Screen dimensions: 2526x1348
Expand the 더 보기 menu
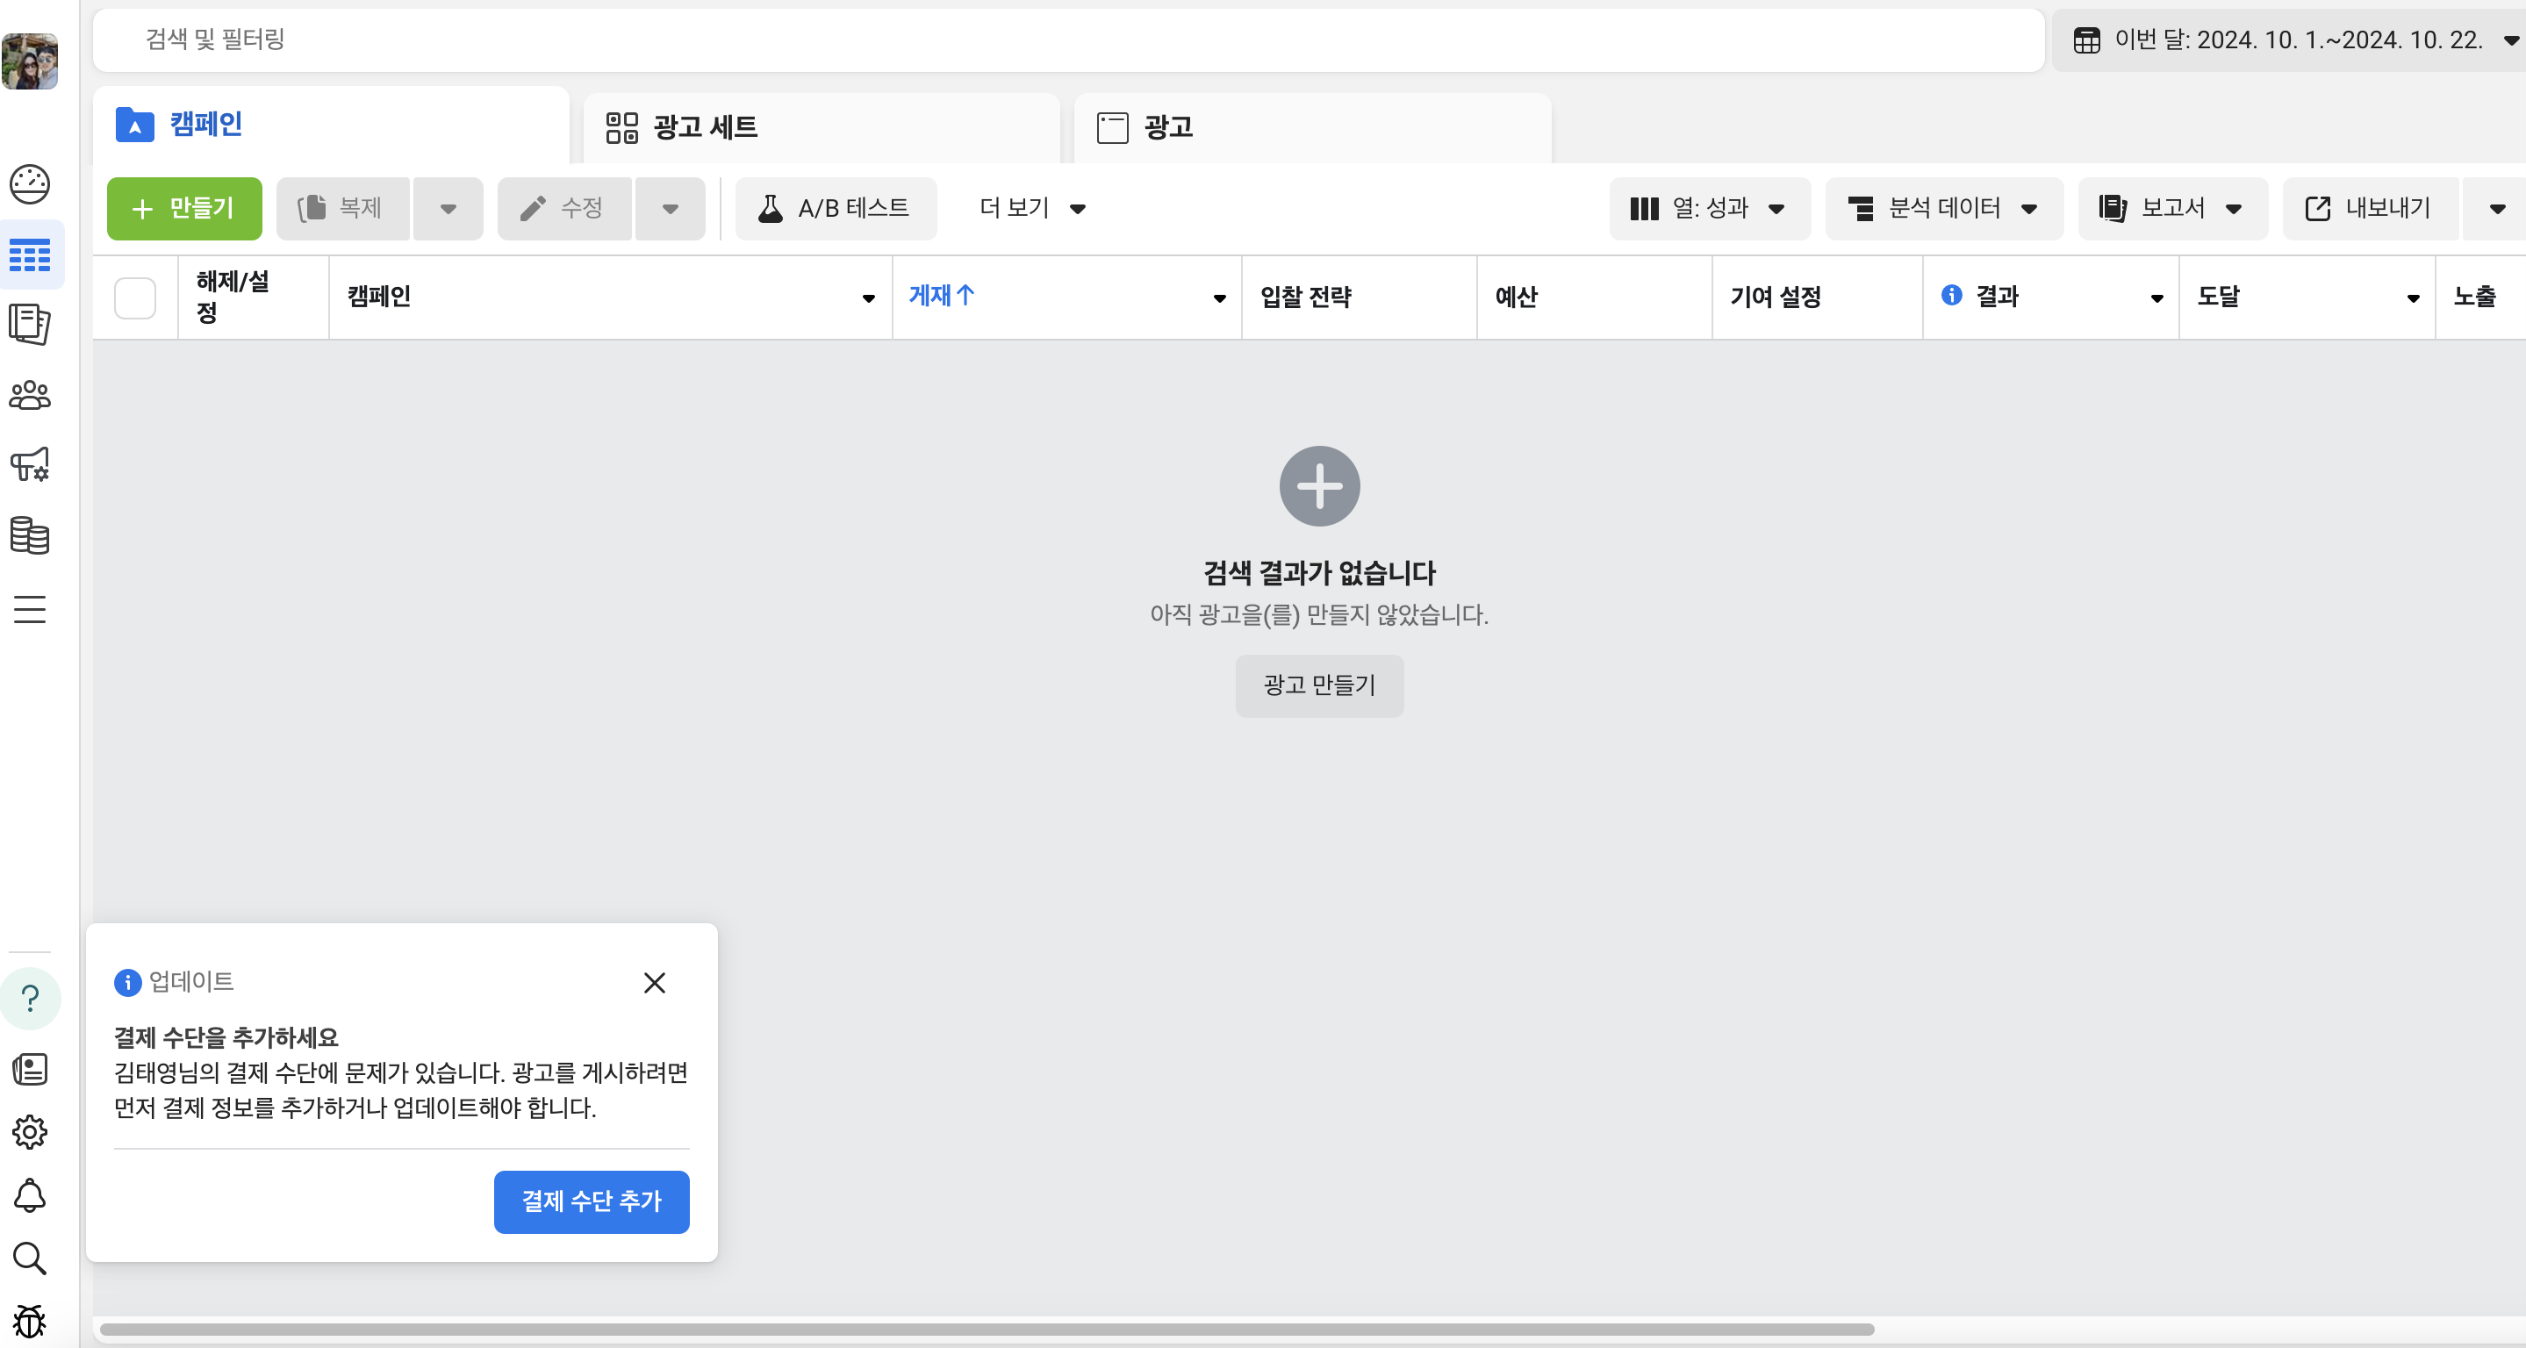[1031, 208]
